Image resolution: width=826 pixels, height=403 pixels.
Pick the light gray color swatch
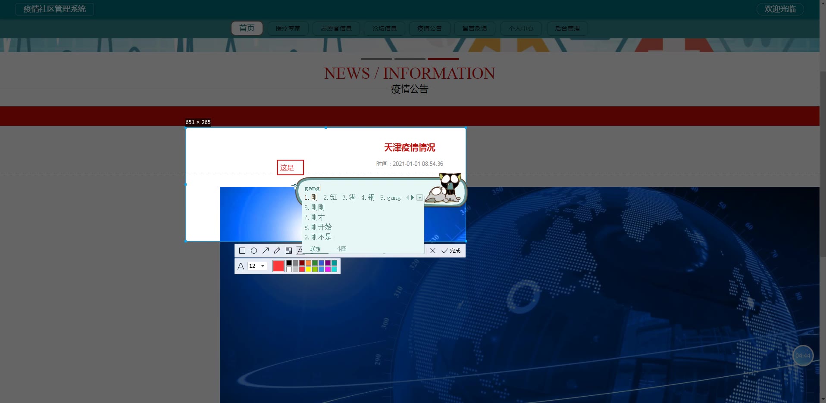point(296,269)
